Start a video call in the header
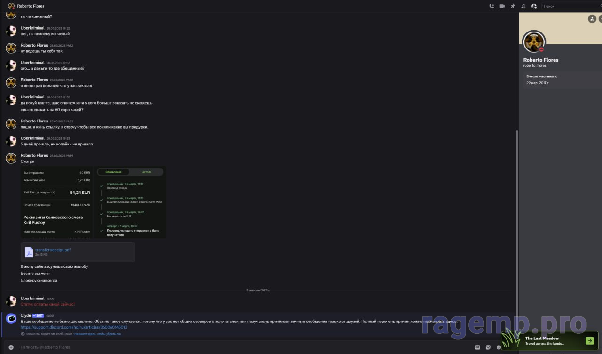The width and height of the screenshot is (602, 354). (502, 6)
